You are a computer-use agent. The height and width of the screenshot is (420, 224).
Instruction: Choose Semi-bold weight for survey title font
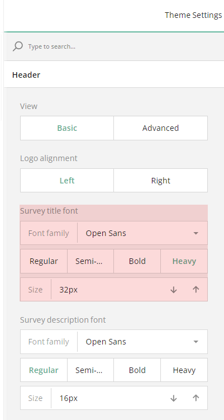(90, 261)
